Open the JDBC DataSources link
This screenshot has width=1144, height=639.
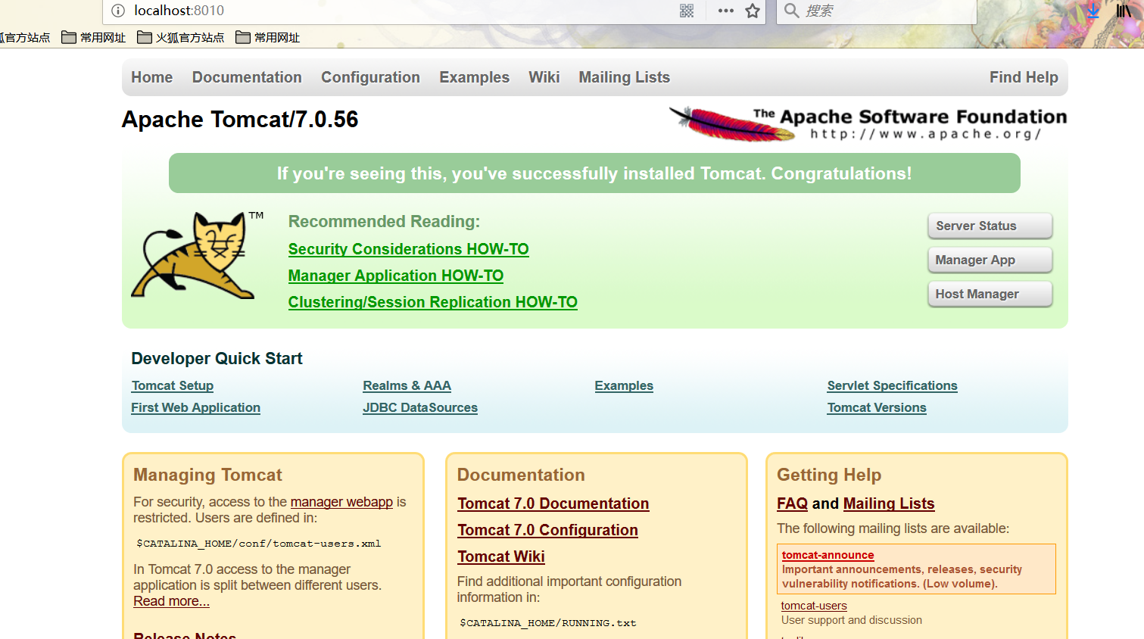click(420, 407)
